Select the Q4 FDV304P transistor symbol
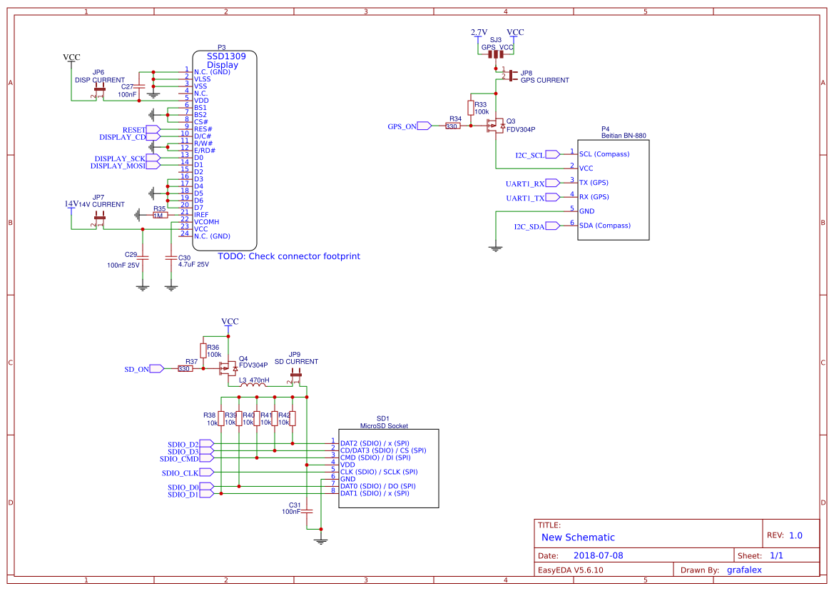Viewport: 834px width, 591px height. tap(230, 369)
